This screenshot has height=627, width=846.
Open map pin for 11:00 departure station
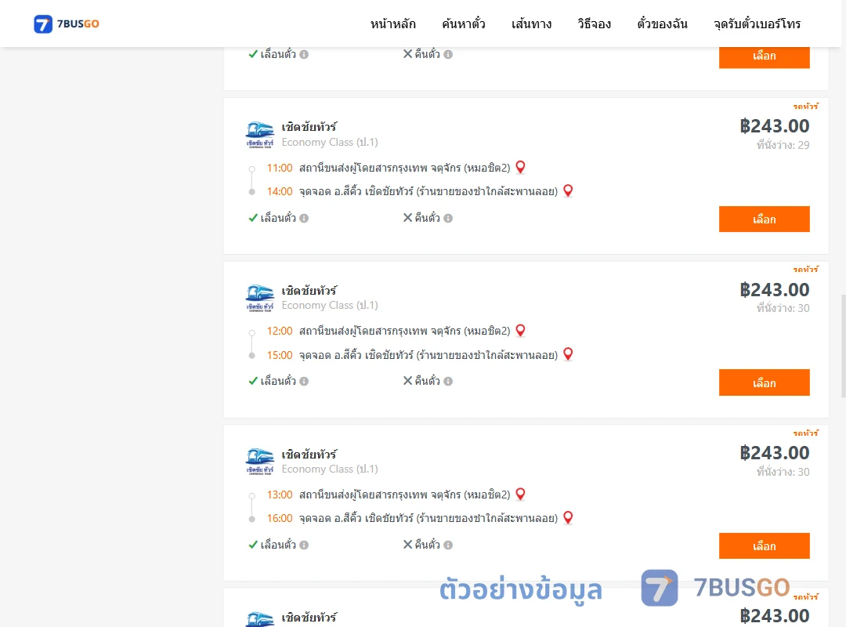520,168
